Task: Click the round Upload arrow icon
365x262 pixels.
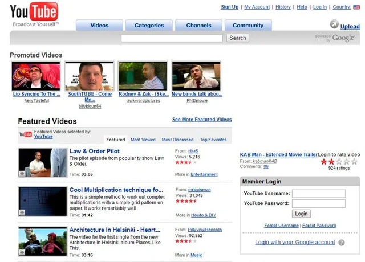Action: pyautogui.click(x=334, y=24)
